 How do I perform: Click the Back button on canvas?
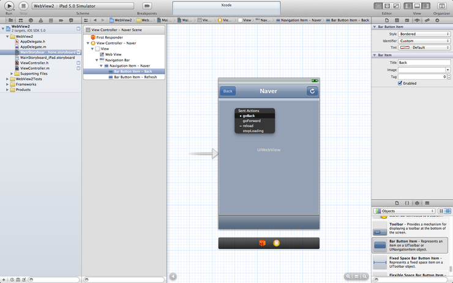(x=228, y=91)
